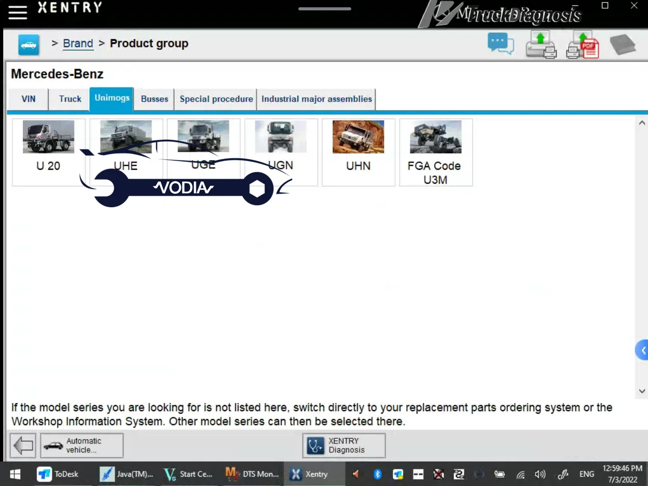Switch to the Start Ce... taskbar app
The image size is (648, 486).
coord(188,474)
